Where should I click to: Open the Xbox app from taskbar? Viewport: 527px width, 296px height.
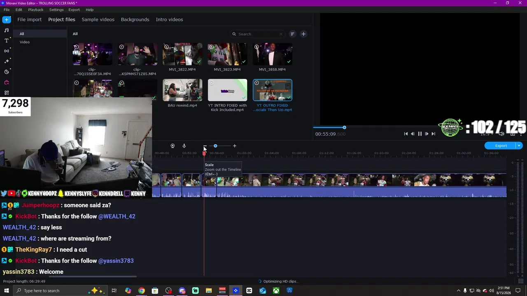pos(276,291)
